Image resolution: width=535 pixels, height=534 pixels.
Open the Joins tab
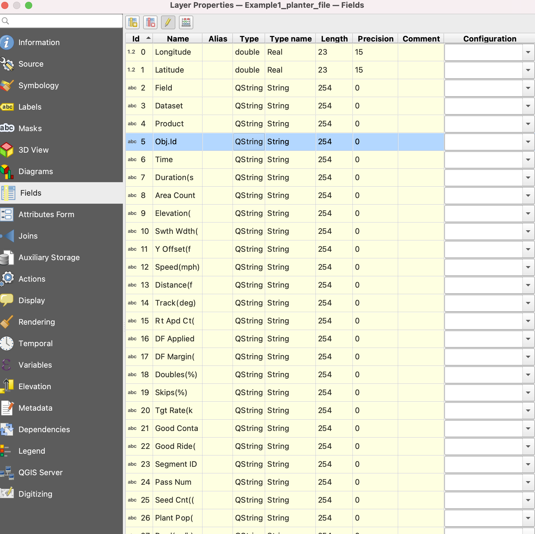point(28,236)
